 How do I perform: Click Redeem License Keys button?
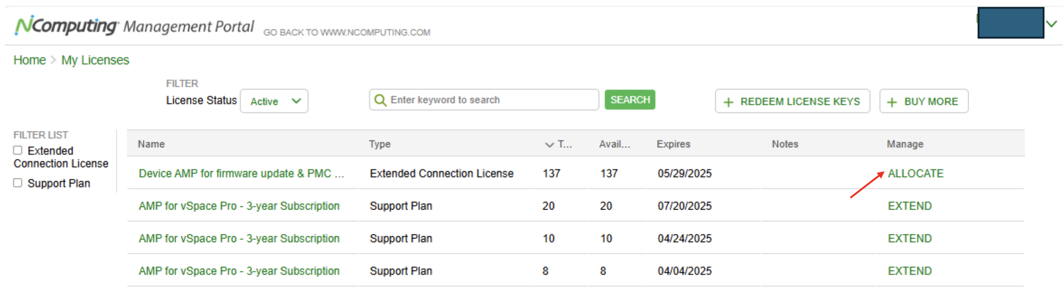(792, 101)
